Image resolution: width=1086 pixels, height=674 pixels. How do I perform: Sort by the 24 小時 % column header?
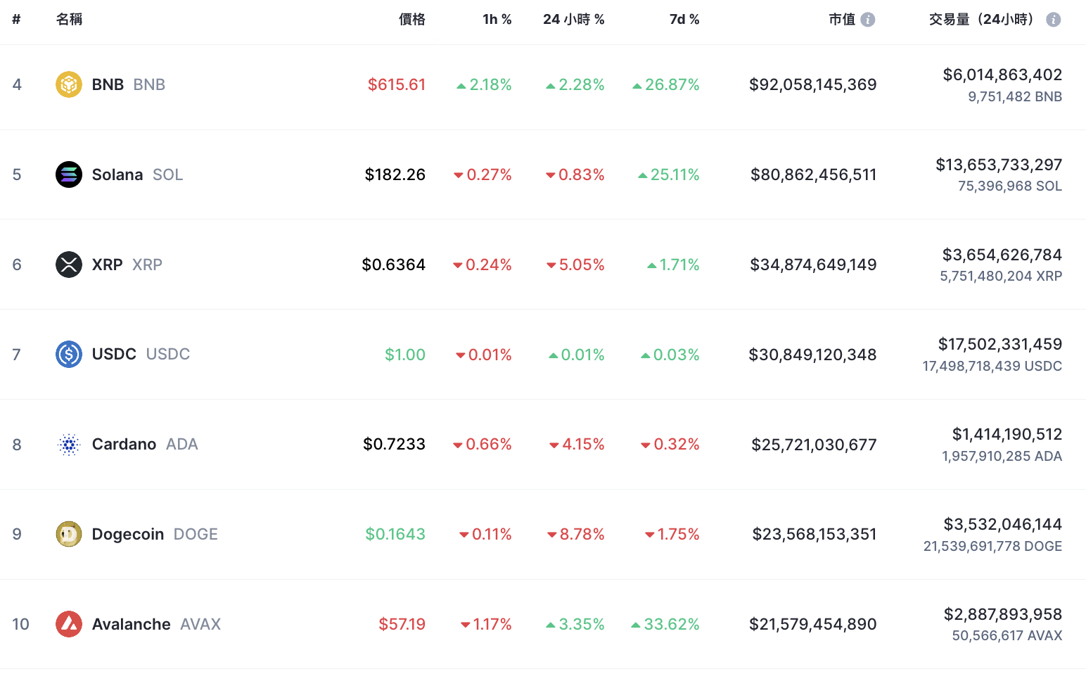(x=573, y=20)
